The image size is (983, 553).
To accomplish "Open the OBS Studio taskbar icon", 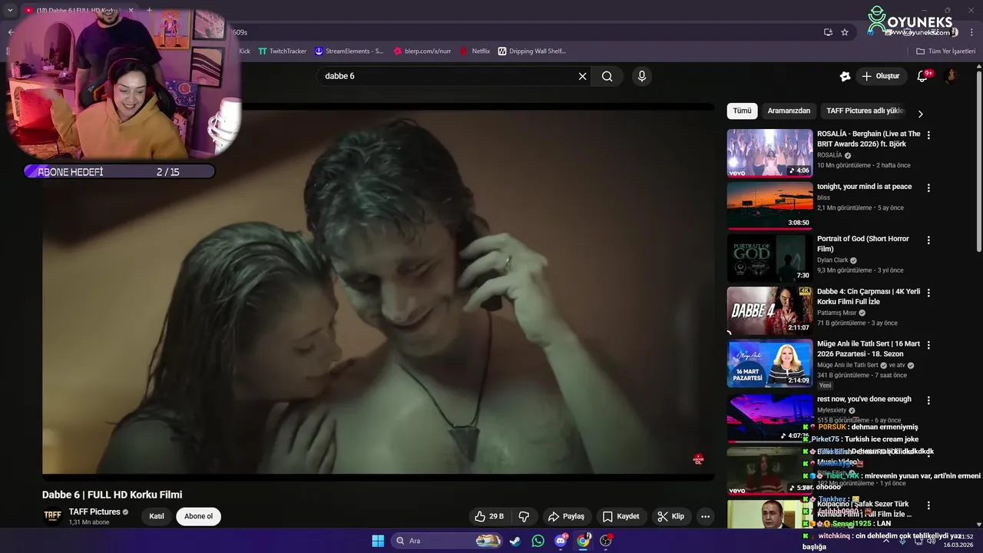I will pyautogui.click(x=606, y=541).
